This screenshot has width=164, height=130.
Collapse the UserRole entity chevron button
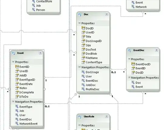107,116
